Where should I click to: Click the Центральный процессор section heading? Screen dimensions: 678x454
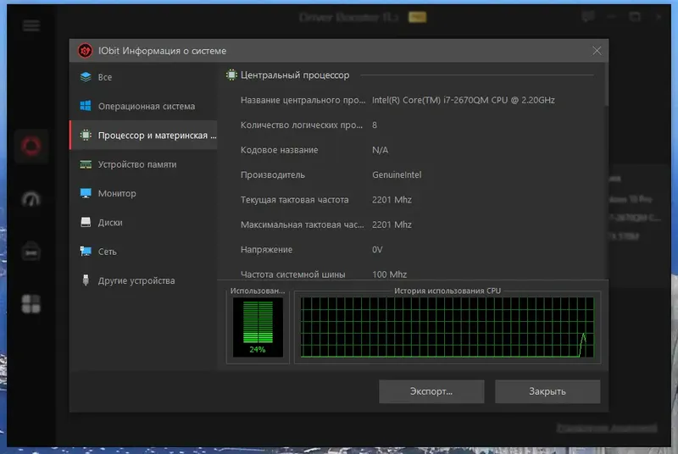(x=295, y=75)
